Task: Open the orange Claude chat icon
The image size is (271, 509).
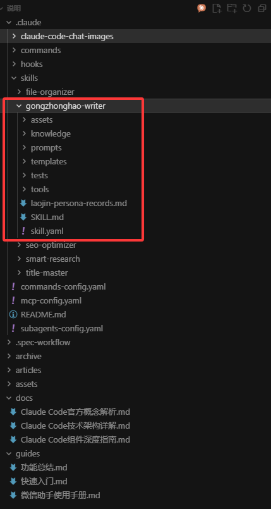Action: 202,8
